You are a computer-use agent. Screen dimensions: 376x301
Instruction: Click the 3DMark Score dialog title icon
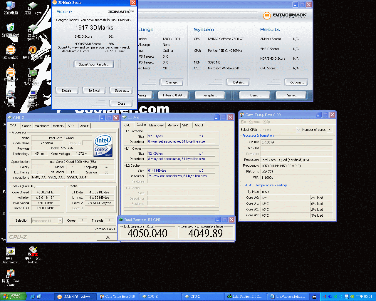pyautogui.click(x=54, y=2)
